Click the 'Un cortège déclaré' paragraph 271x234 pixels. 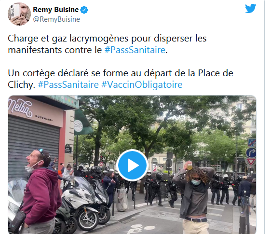tap(121, 79)
